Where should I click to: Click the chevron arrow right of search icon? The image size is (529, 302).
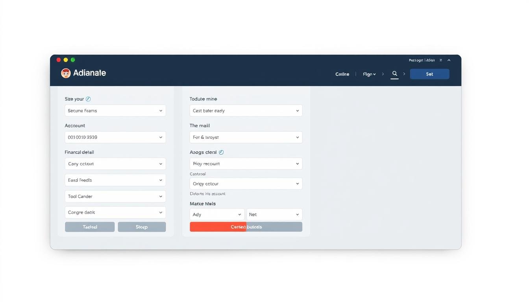pyautogui.click(x=404, y=74)
